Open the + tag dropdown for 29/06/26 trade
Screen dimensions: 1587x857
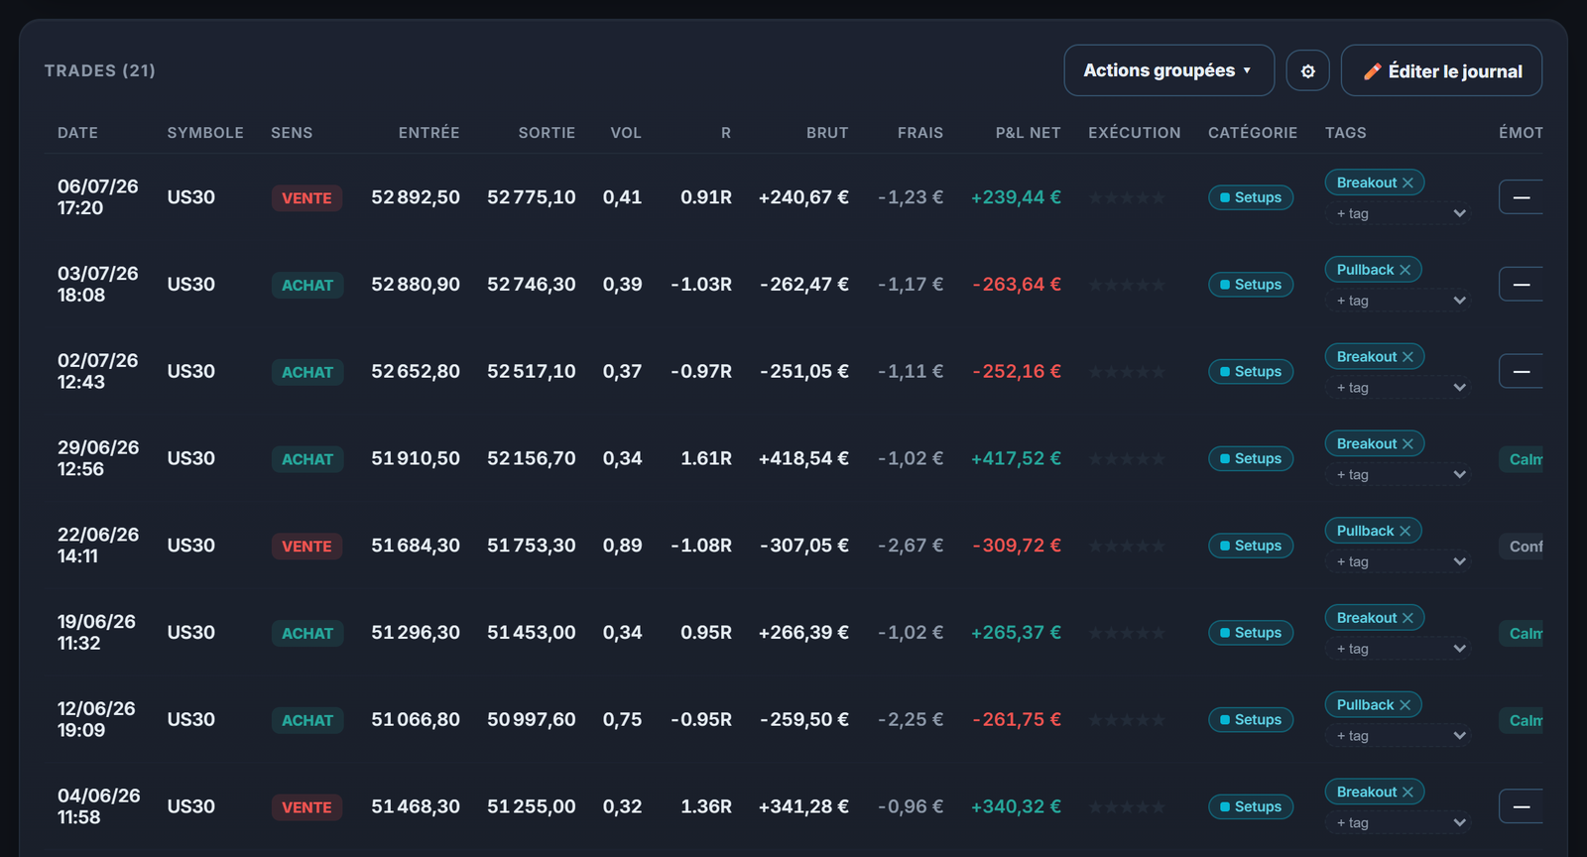(x=1398, y=474)
